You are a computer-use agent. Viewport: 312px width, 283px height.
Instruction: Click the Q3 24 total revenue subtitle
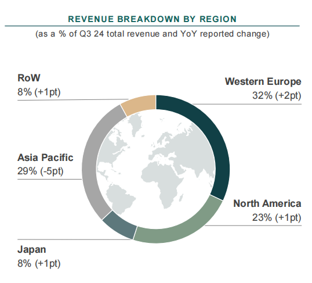tap(152, 34)
